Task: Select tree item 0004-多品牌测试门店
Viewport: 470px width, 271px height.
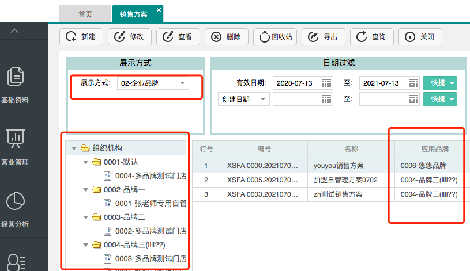Action: 150,176
